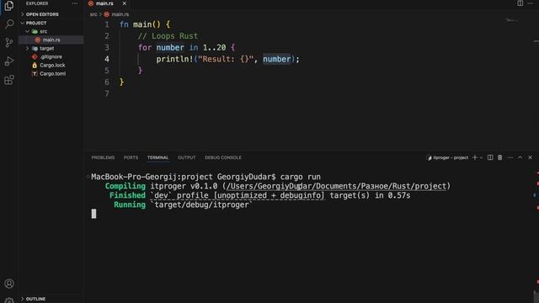Screen dimensions: 539x303
Task: Open terminal panel more actions ellipsis
Action: tap(510, 157)
